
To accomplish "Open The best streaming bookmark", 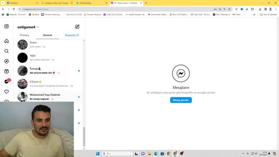I will (51, 14).
